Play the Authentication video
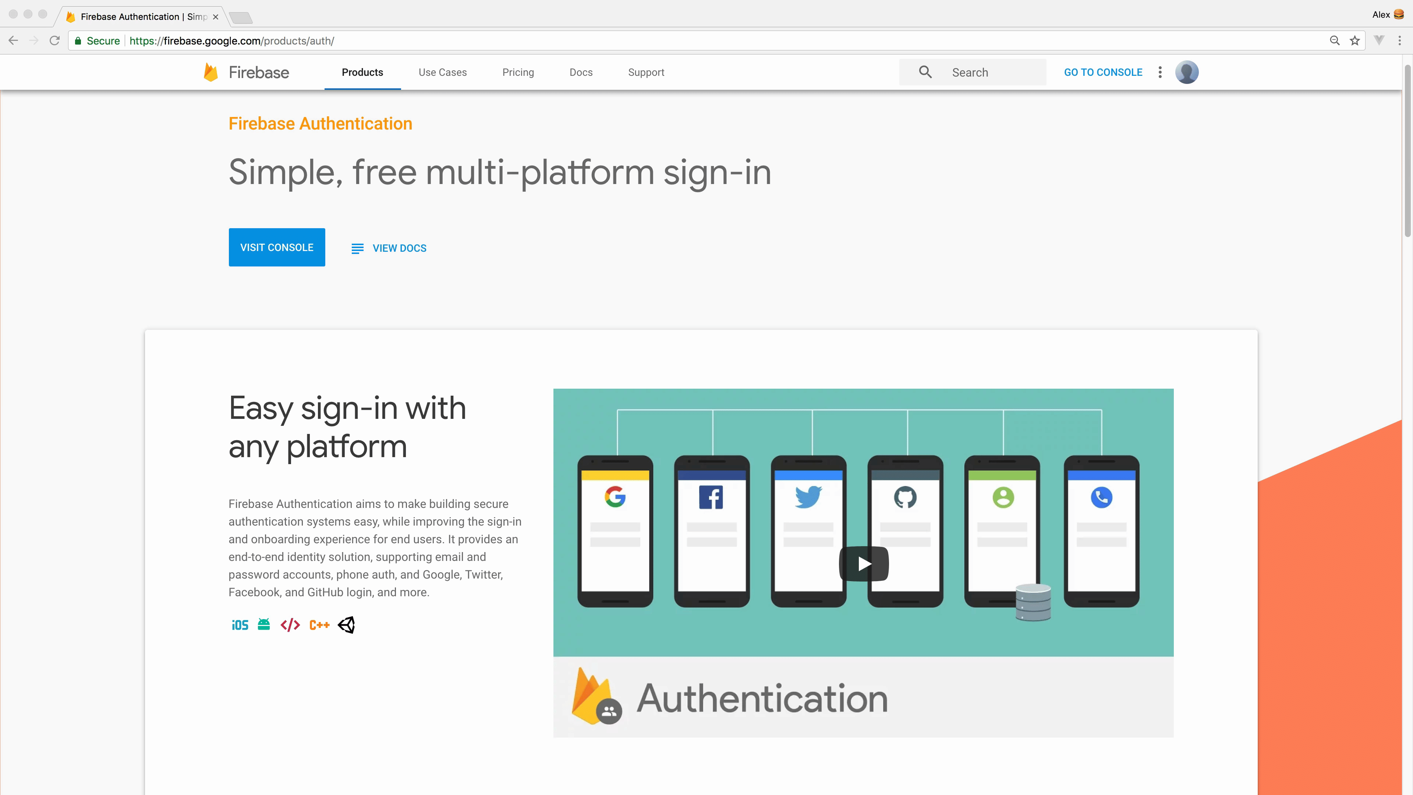The image size is (1413, 795). [x=864, y=563]
